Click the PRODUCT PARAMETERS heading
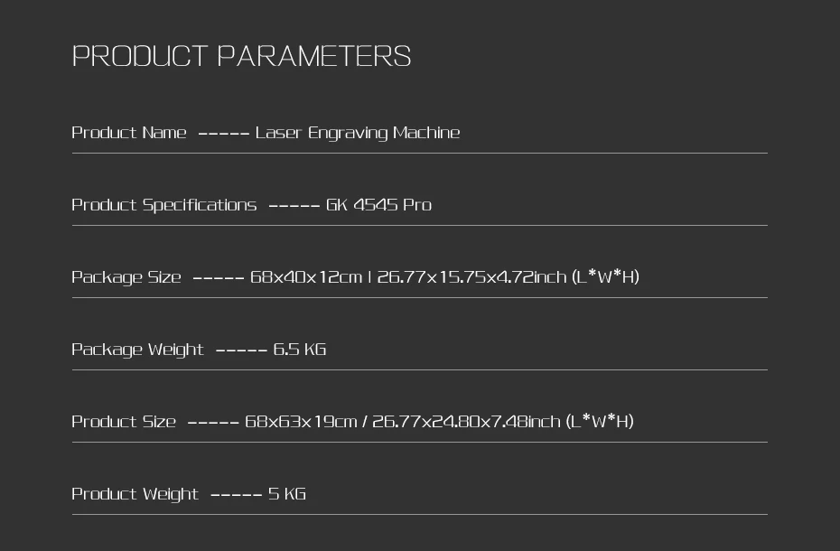This screenshot has height=551, width=840. (x=241, y=56)
